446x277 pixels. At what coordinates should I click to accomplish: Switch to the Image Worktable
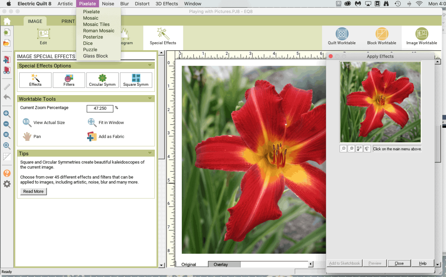[x=422, y=36]
